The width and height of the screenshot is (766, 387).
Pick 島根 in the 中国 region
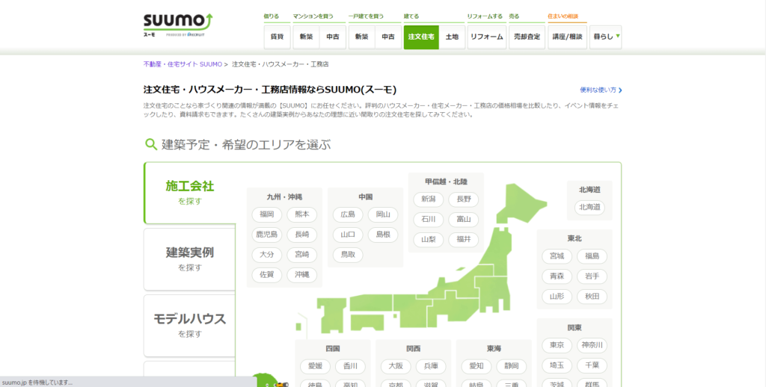point(383,235)
